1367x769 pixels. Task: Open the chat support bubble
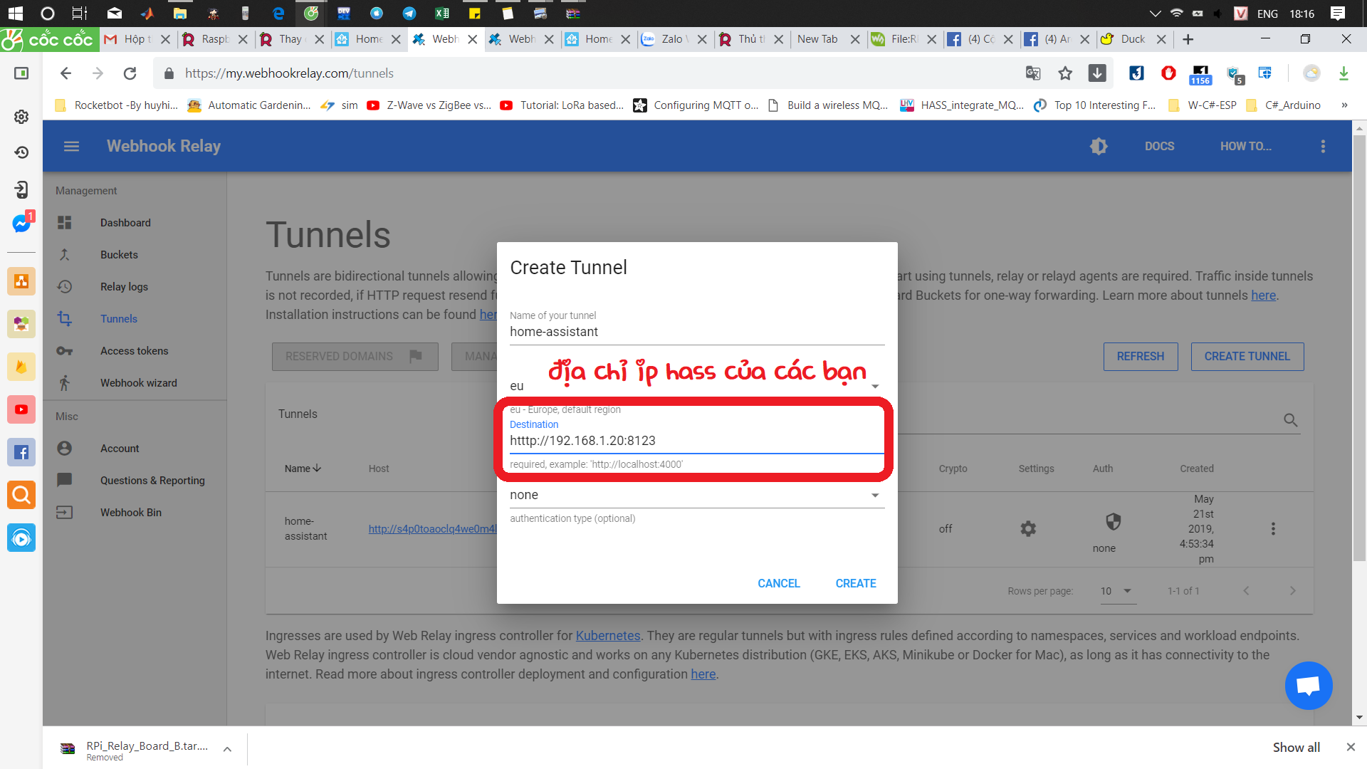pos(1309,685)
